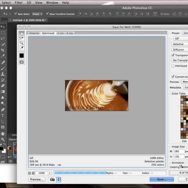Select the Dodge tool

pyautogui.click(x=3, y=103)
